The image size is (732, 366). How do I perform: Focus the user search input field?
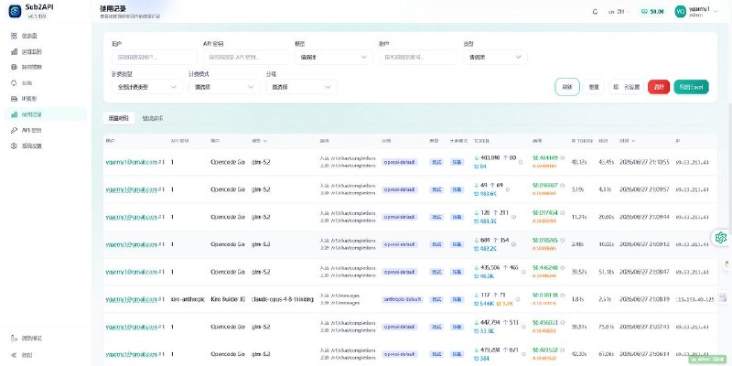click(154, 57)
